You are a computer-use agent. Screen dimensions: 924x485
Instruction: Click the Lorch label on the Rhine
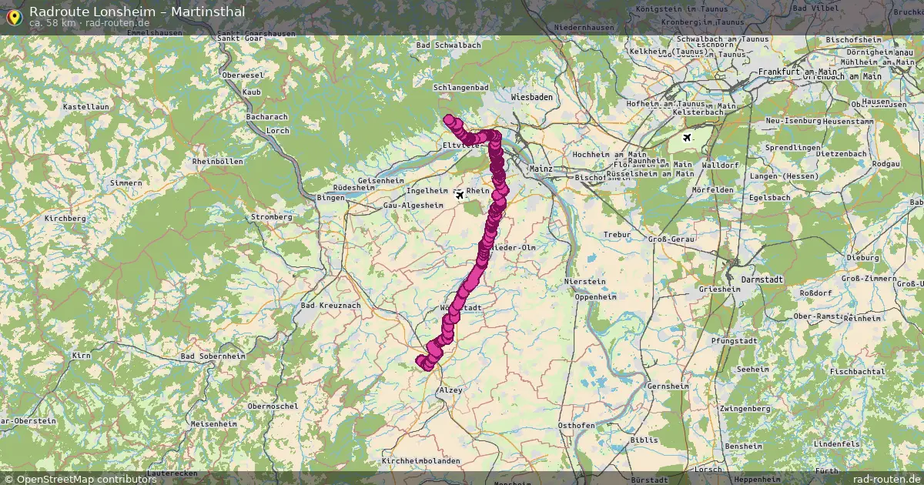tap(277, 131)
